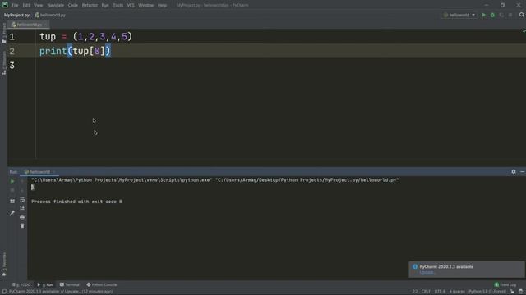
Task: Open the helloworld run configuration dropdown
Action: point(459,15)
